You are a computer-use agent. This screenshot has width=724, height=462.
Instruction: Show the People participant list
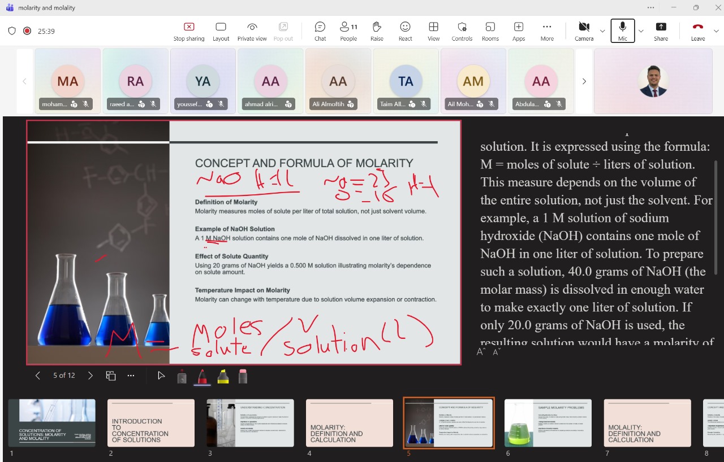pos(348,31)
